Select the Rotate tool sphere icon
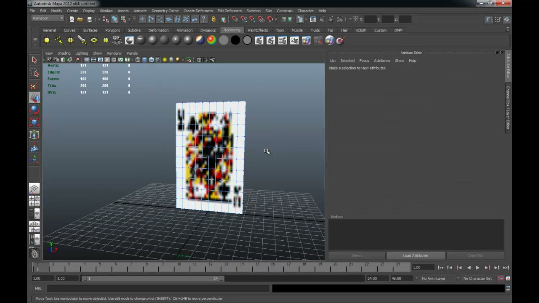This screenshot has height=303, width=539. pyautogui.click(x=35, y=110)
